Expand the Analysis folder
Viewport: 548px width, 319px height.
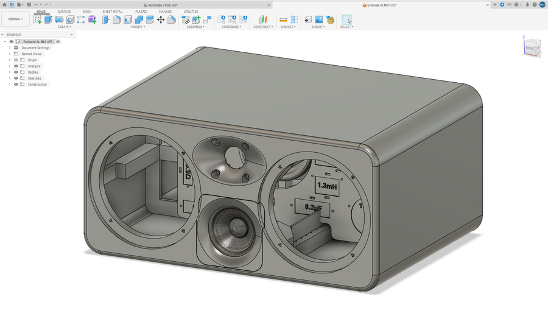pyautogui.click(x=10, y=66)
